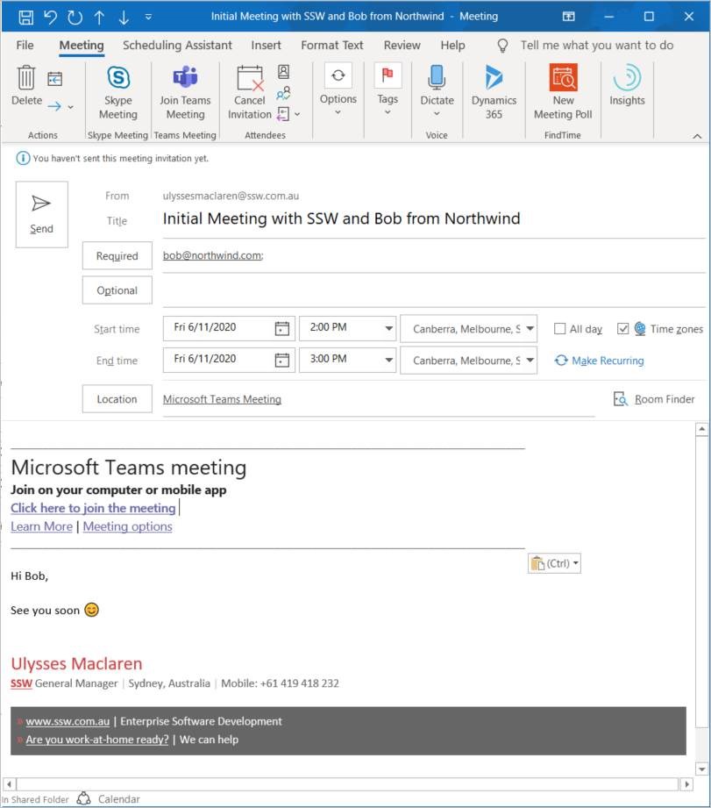Open the start date calendar picker
Viewport: 711px width, 808px height.
(x=281, y=329)
